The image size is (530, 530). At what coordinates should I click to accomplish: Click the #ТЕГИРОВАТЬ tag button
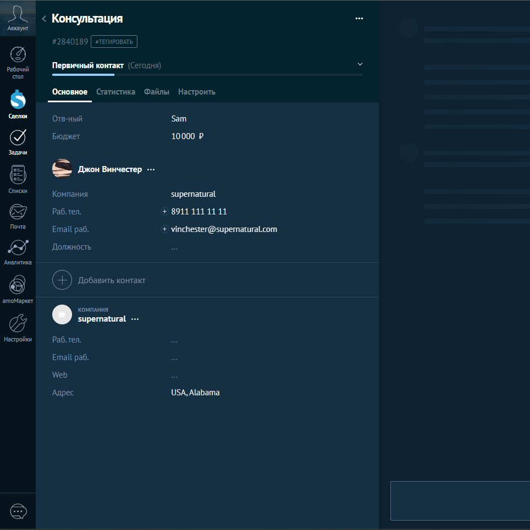tap(114, 42)
